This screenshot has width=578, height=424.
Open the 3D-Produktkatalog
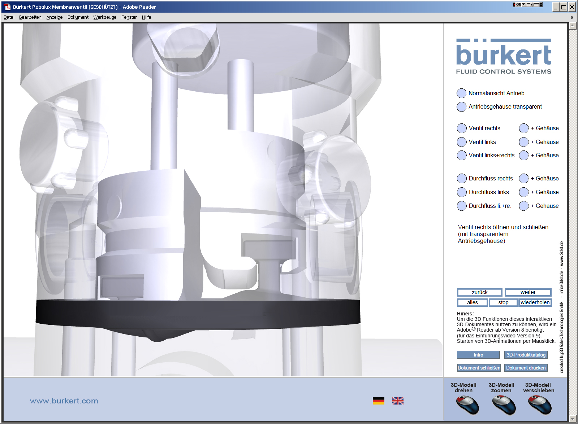click(x=526, y=355)
